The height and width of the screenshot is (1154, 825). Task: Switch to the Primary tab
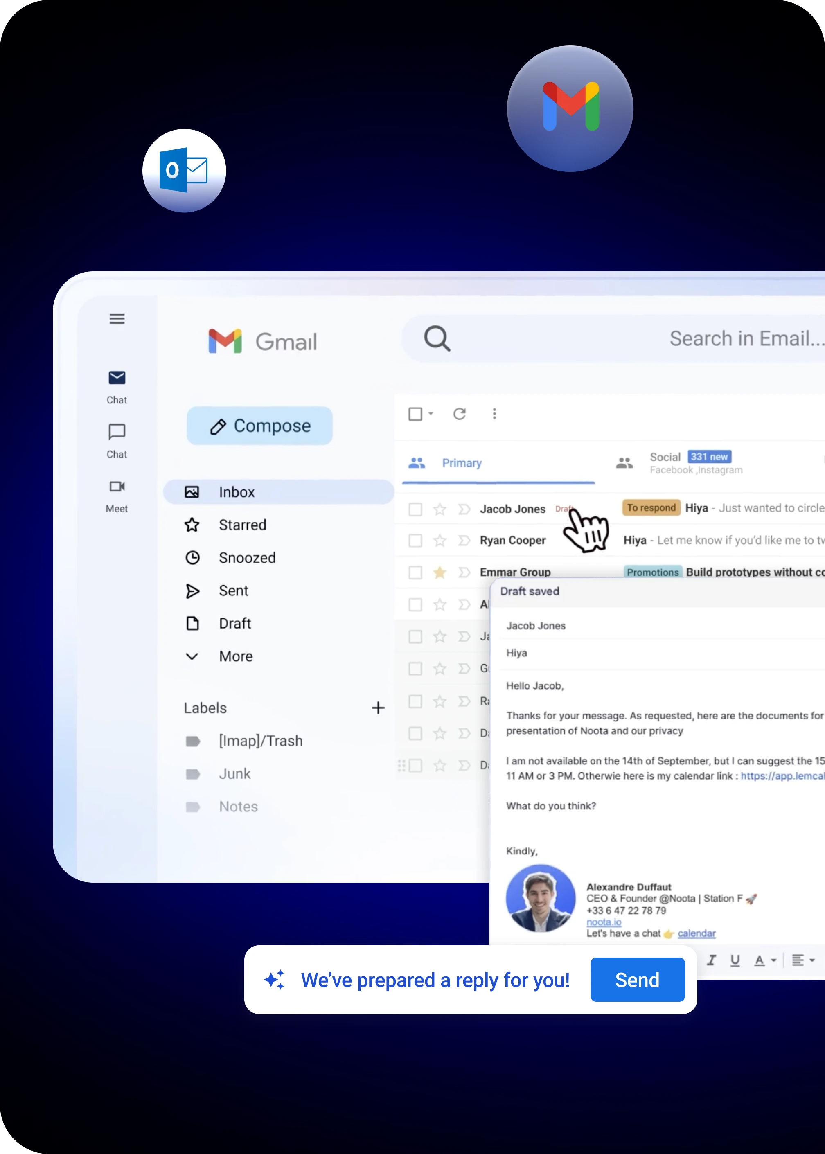pos(462,463)
